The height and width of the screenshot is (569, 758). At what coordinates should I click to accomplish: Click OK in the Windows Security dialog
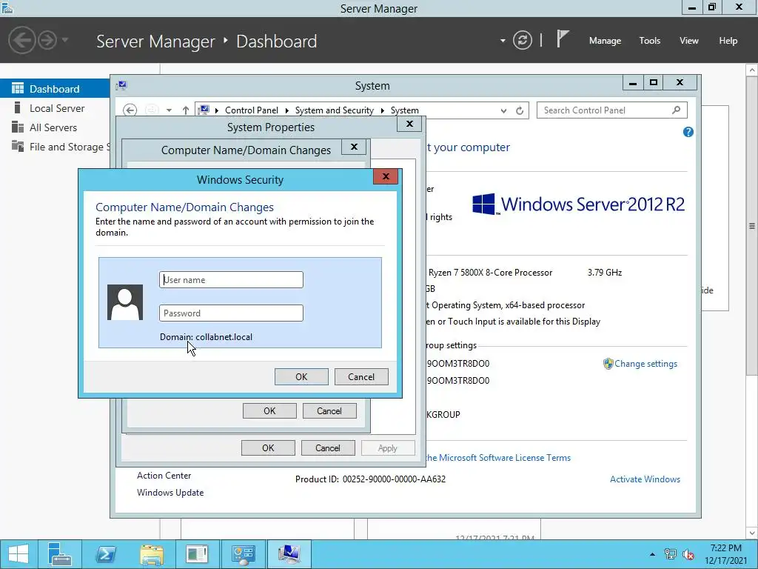coord(301,377)
